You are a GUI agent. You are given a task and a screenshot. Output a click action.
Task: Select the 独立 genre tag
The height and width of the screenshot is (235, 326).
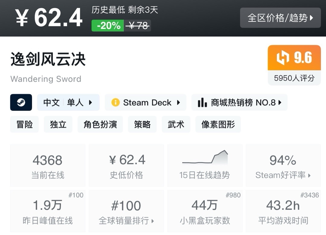click(58, 124)
